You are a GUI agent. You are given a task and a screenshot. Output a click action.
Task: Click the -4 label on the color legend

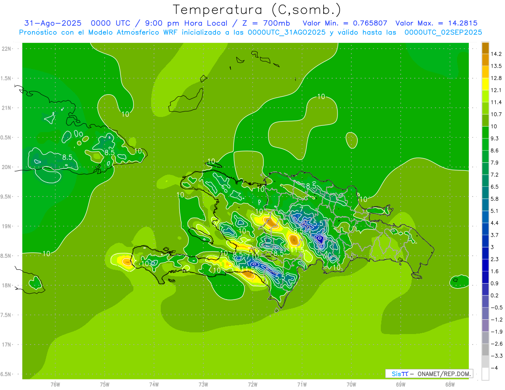click(494, 369)
